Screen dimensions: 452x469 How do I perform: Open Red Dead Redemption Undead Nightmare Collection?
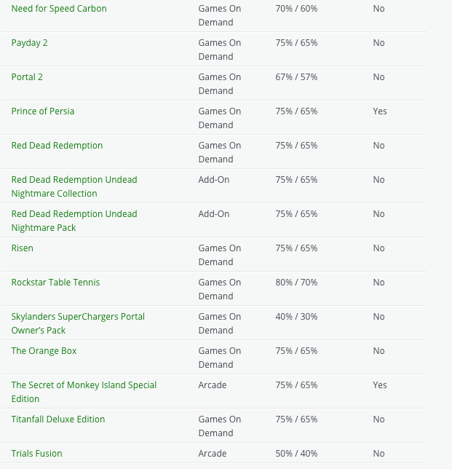click(x=74, y=186)
